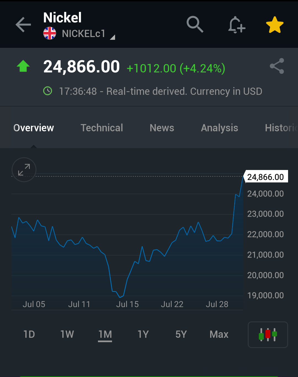Expand chart to fullscreen

pos(24,170)
